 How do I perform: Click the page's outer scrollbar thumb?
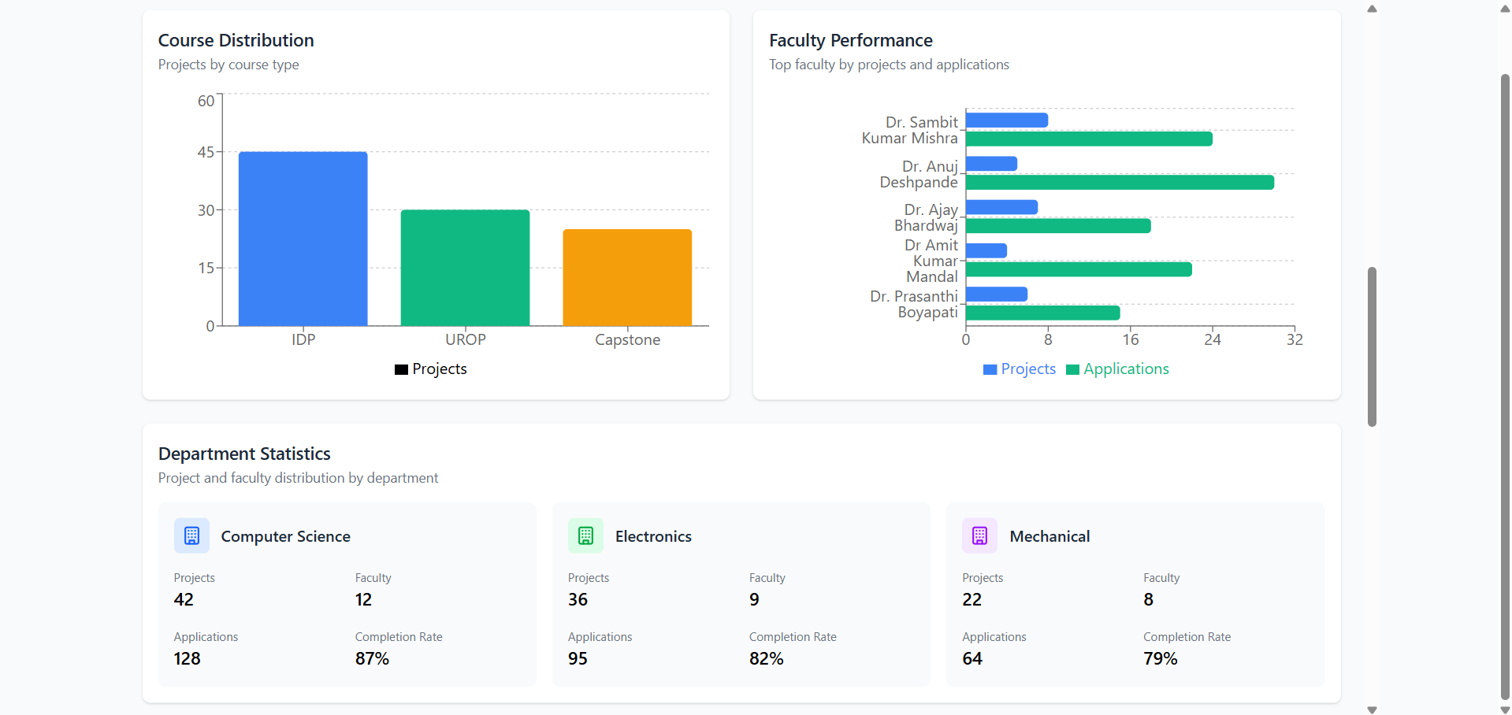tap(1505, 387)
